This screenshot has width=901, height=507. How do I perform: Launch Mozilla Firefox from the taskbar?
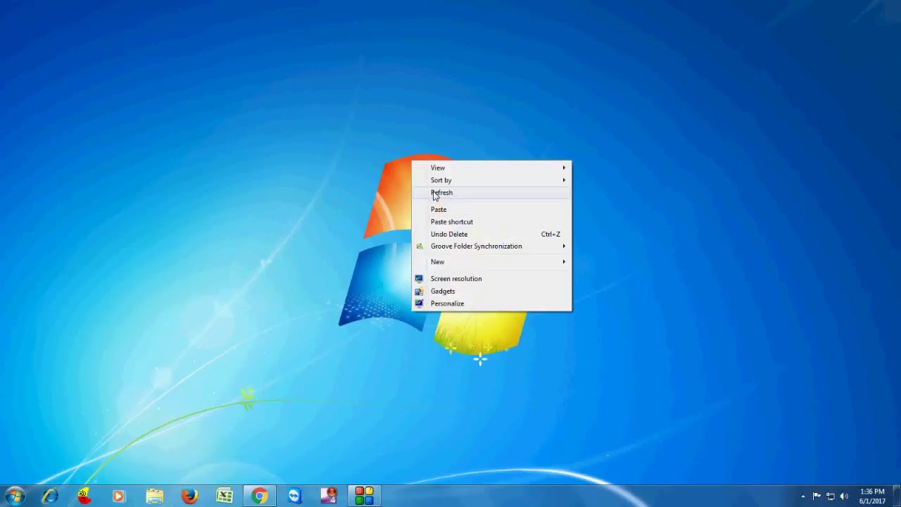[x=189, y=496]
